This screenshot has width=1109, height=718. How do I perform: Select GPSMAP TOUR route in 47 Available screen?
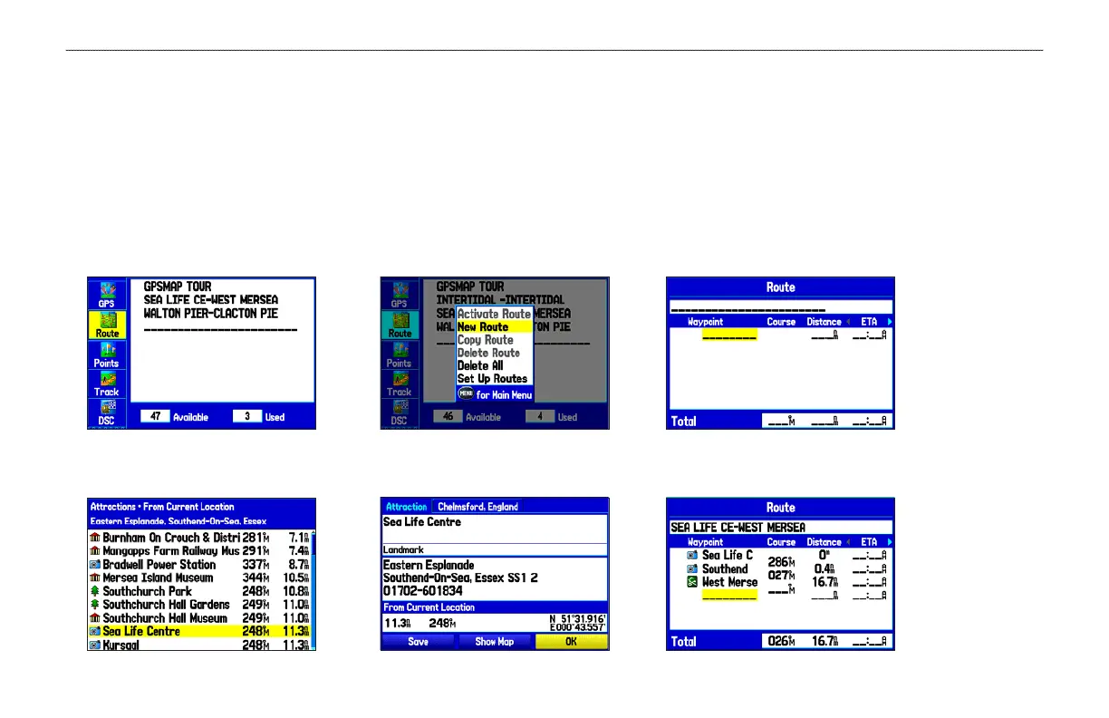(x=178, y=286)
